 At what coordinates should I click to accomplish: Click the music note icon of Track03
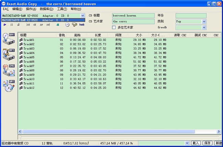coord(21,49)
